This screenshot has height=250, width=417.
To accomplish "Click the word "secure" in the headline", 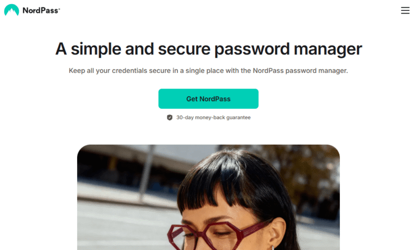I will tap(184, 49).
